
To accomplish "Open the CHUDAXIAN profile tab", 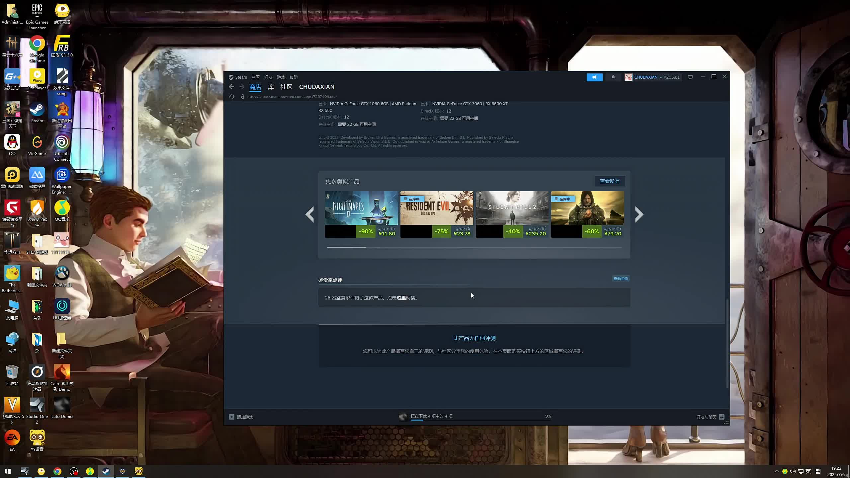I will coord(317,87).
